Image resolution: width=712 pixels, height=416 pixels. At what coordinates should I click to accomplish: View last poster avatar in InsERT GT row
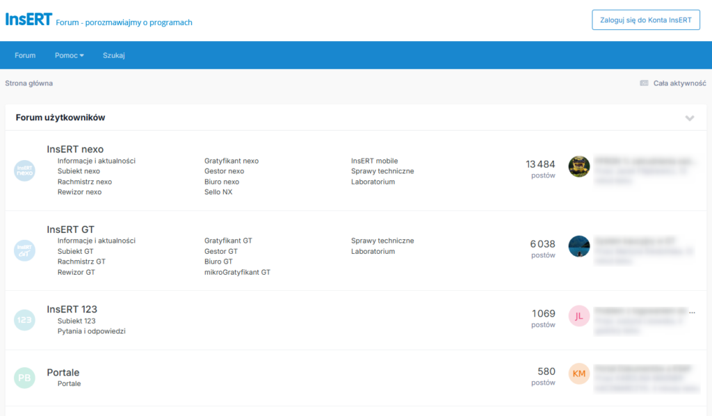click(x=579, y=246)
